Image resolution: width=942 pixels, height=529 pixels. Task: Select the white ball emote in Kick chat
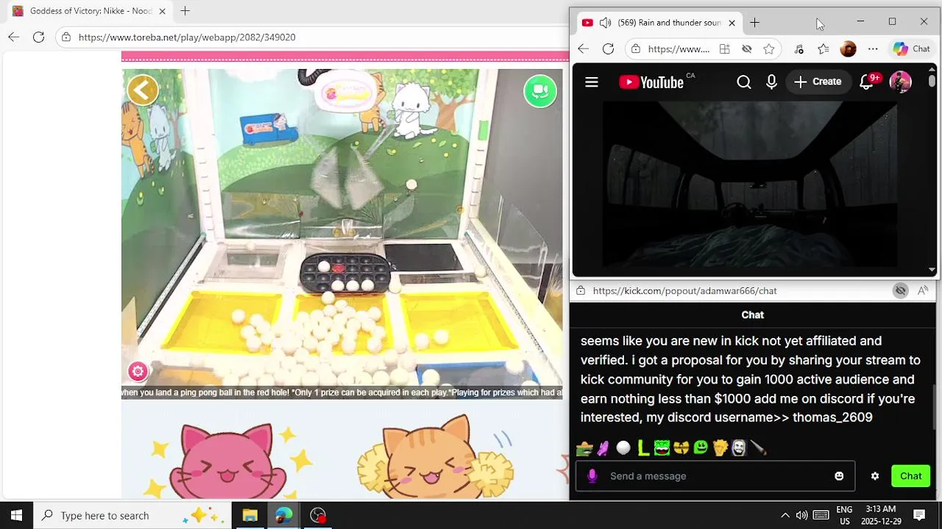[623, 447]
